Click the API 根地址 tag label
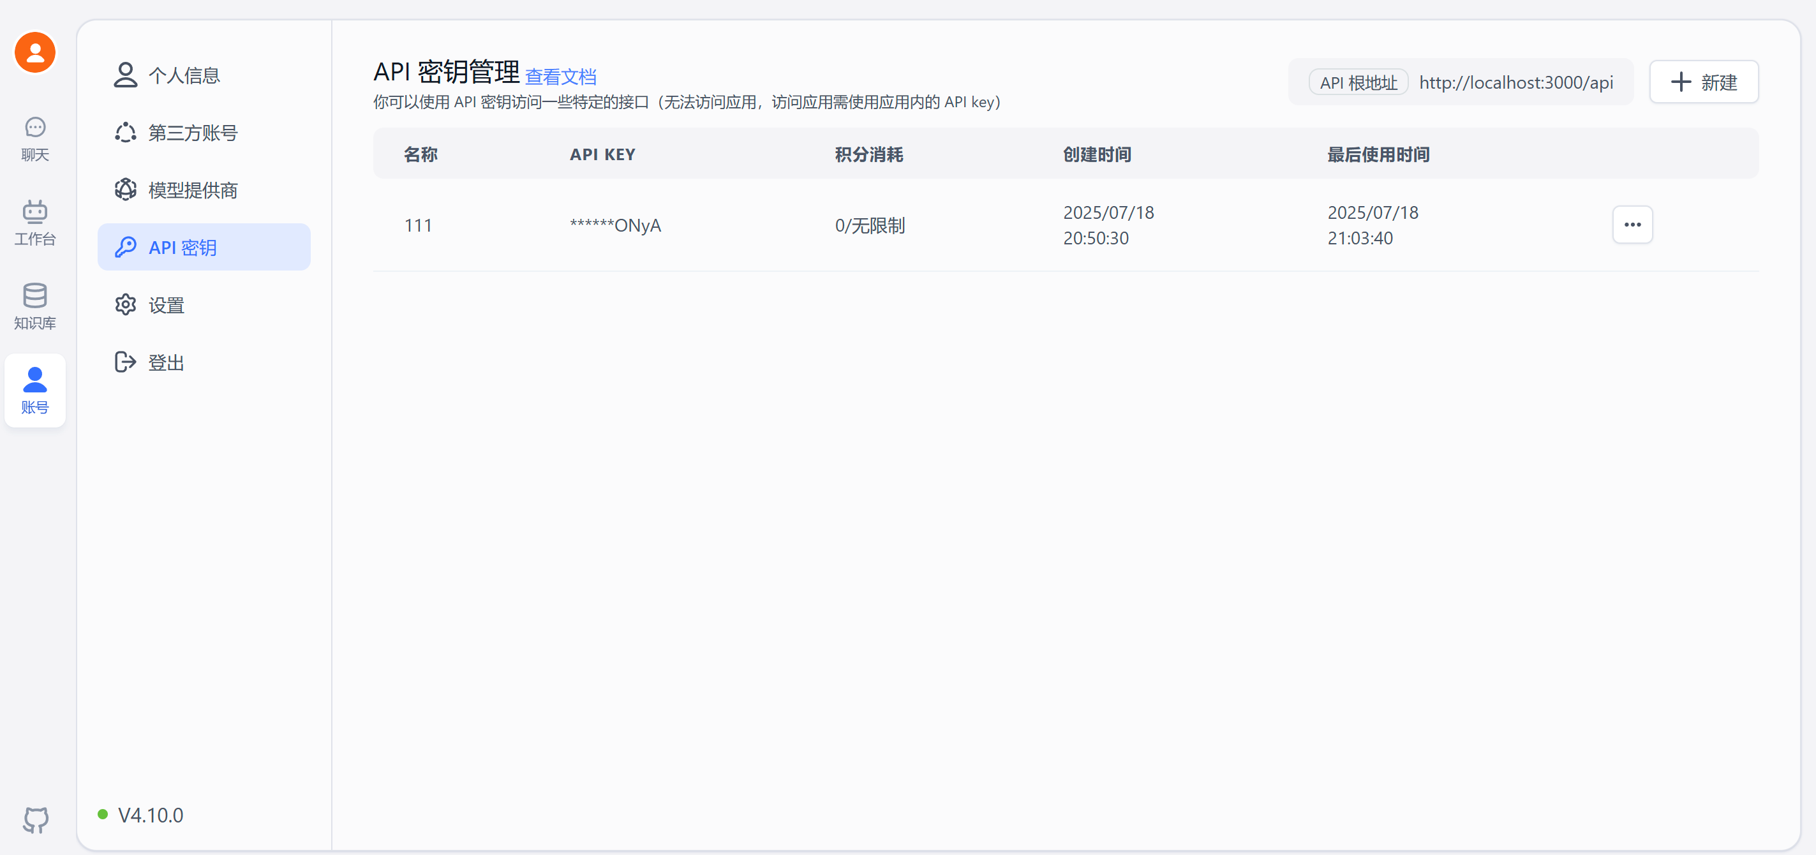The height and width of the screenshot is (855, 1816). point(1358,82)
